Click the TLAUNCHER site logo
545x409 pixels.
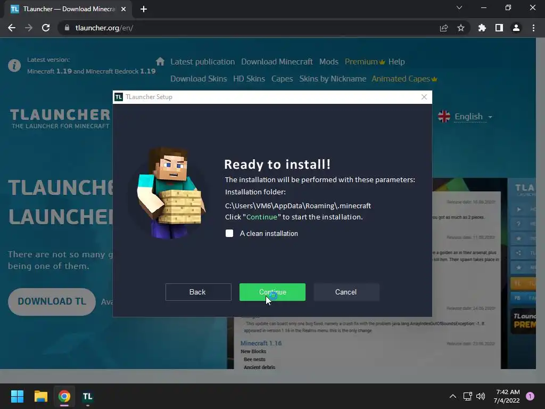[60, 119]
